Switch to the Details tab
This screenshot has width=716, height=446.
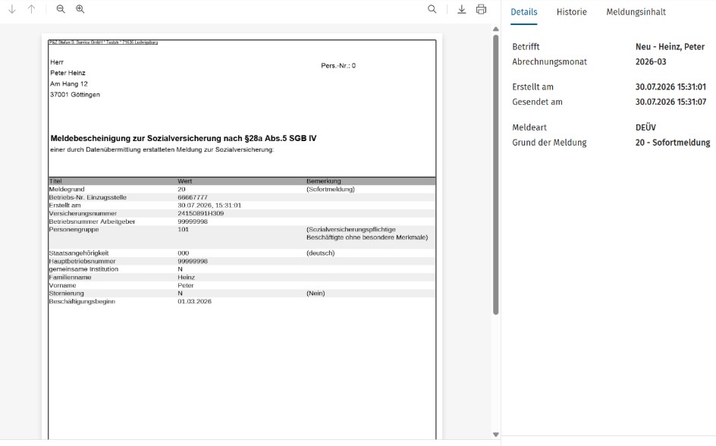tap(524, 12)
